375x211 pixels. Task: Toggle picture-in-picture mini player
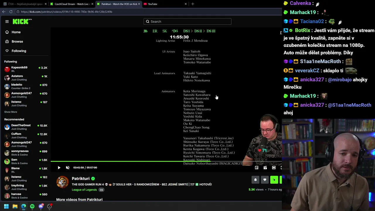(x=257, y=168)
